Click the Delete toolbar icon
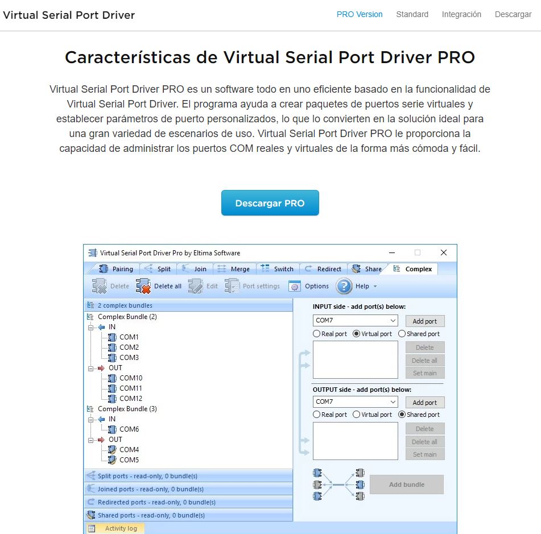The image size is (541, 534). pyautogui.click(x=100, y=286)
